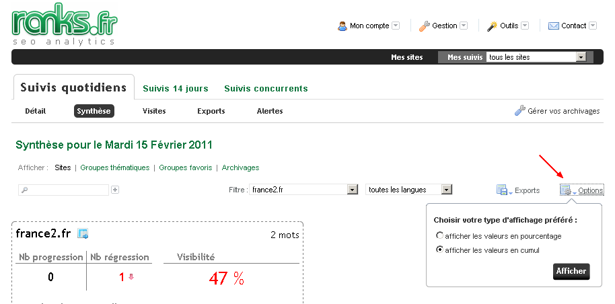
Task: Click Mon compte menu label
Action: pyautogui.click(x=369, y=26)
